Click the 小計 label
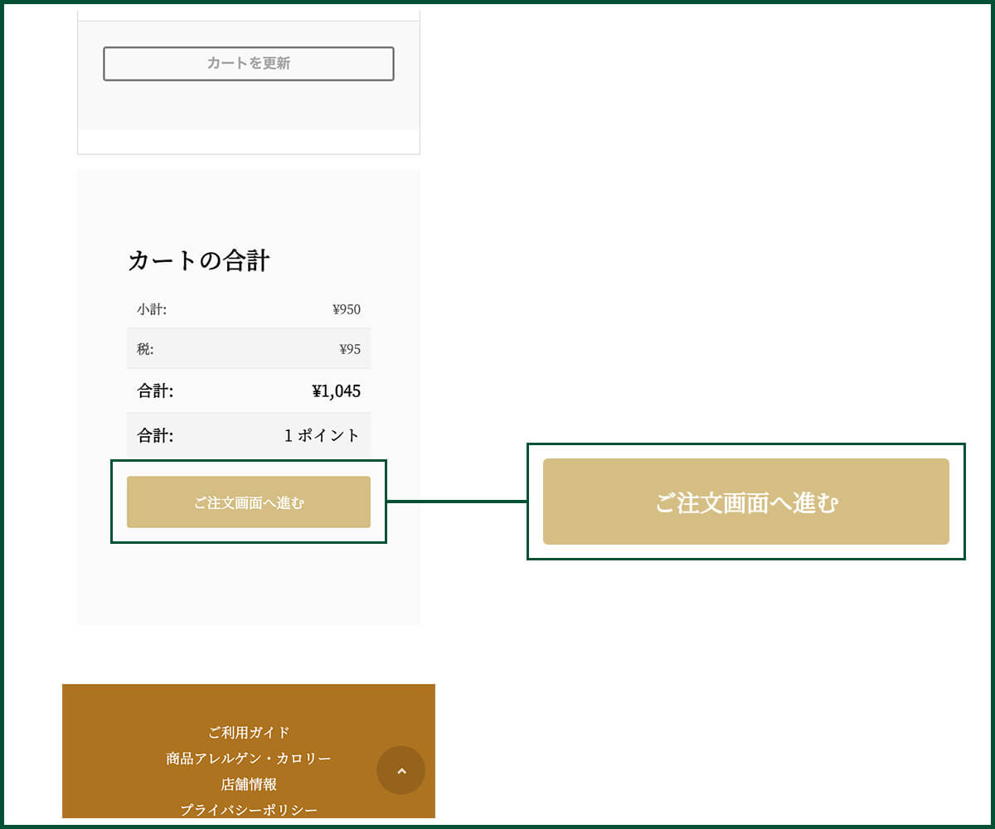The height and width of the screenshot is (829, 995). click(x=152, y=310)
